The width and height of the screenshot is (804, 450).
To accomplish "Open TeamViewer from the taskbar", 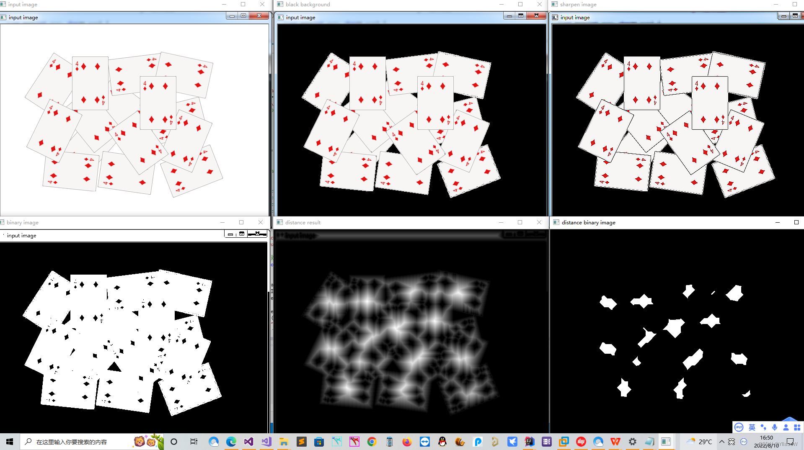I will pyautogui.click(x=424, y=442).
